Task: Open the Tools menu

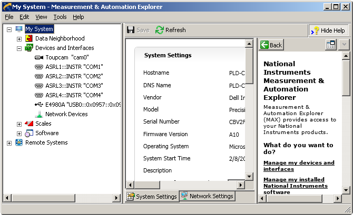Action: click(60, 17)
